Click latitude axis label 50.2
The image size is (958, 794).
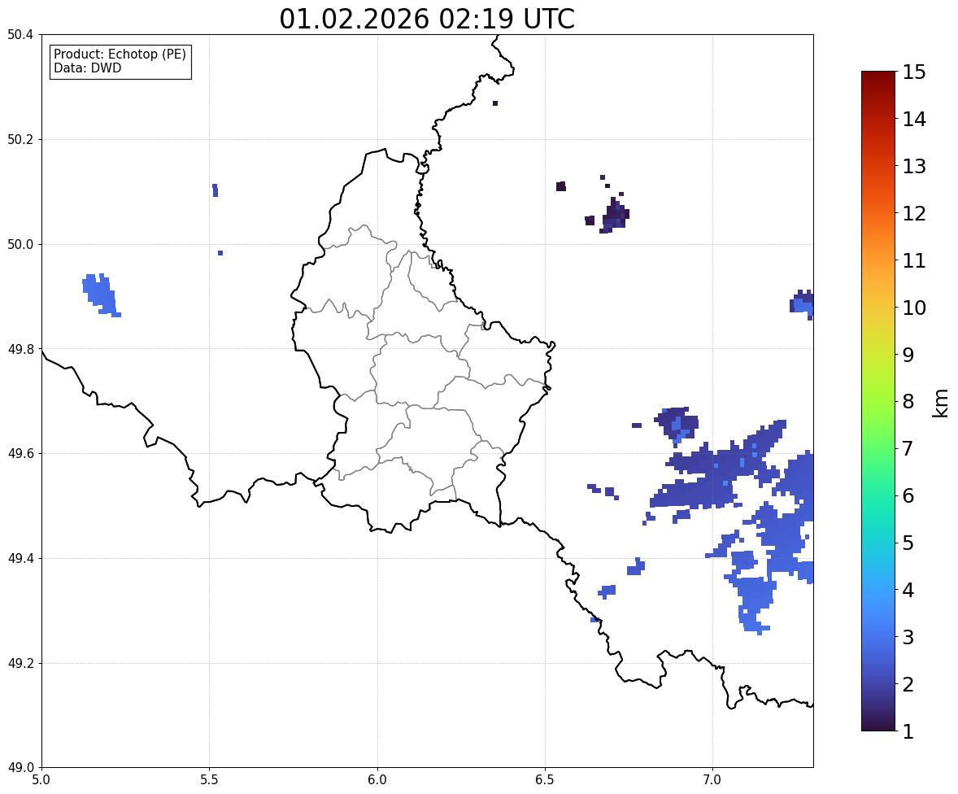click(20, 139)
